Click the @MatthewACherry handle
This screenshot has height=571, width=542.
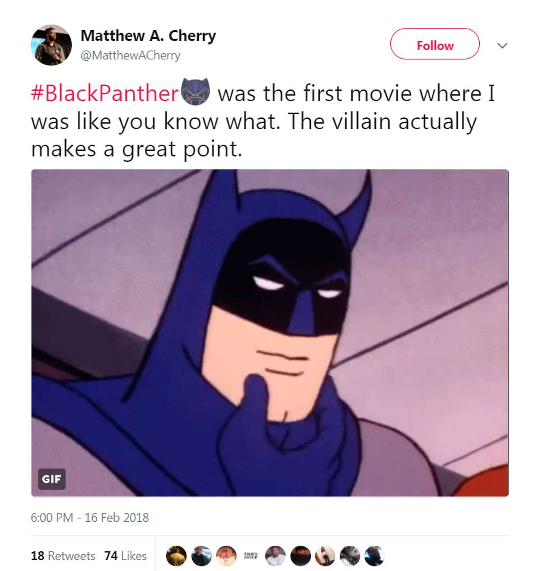130,56
